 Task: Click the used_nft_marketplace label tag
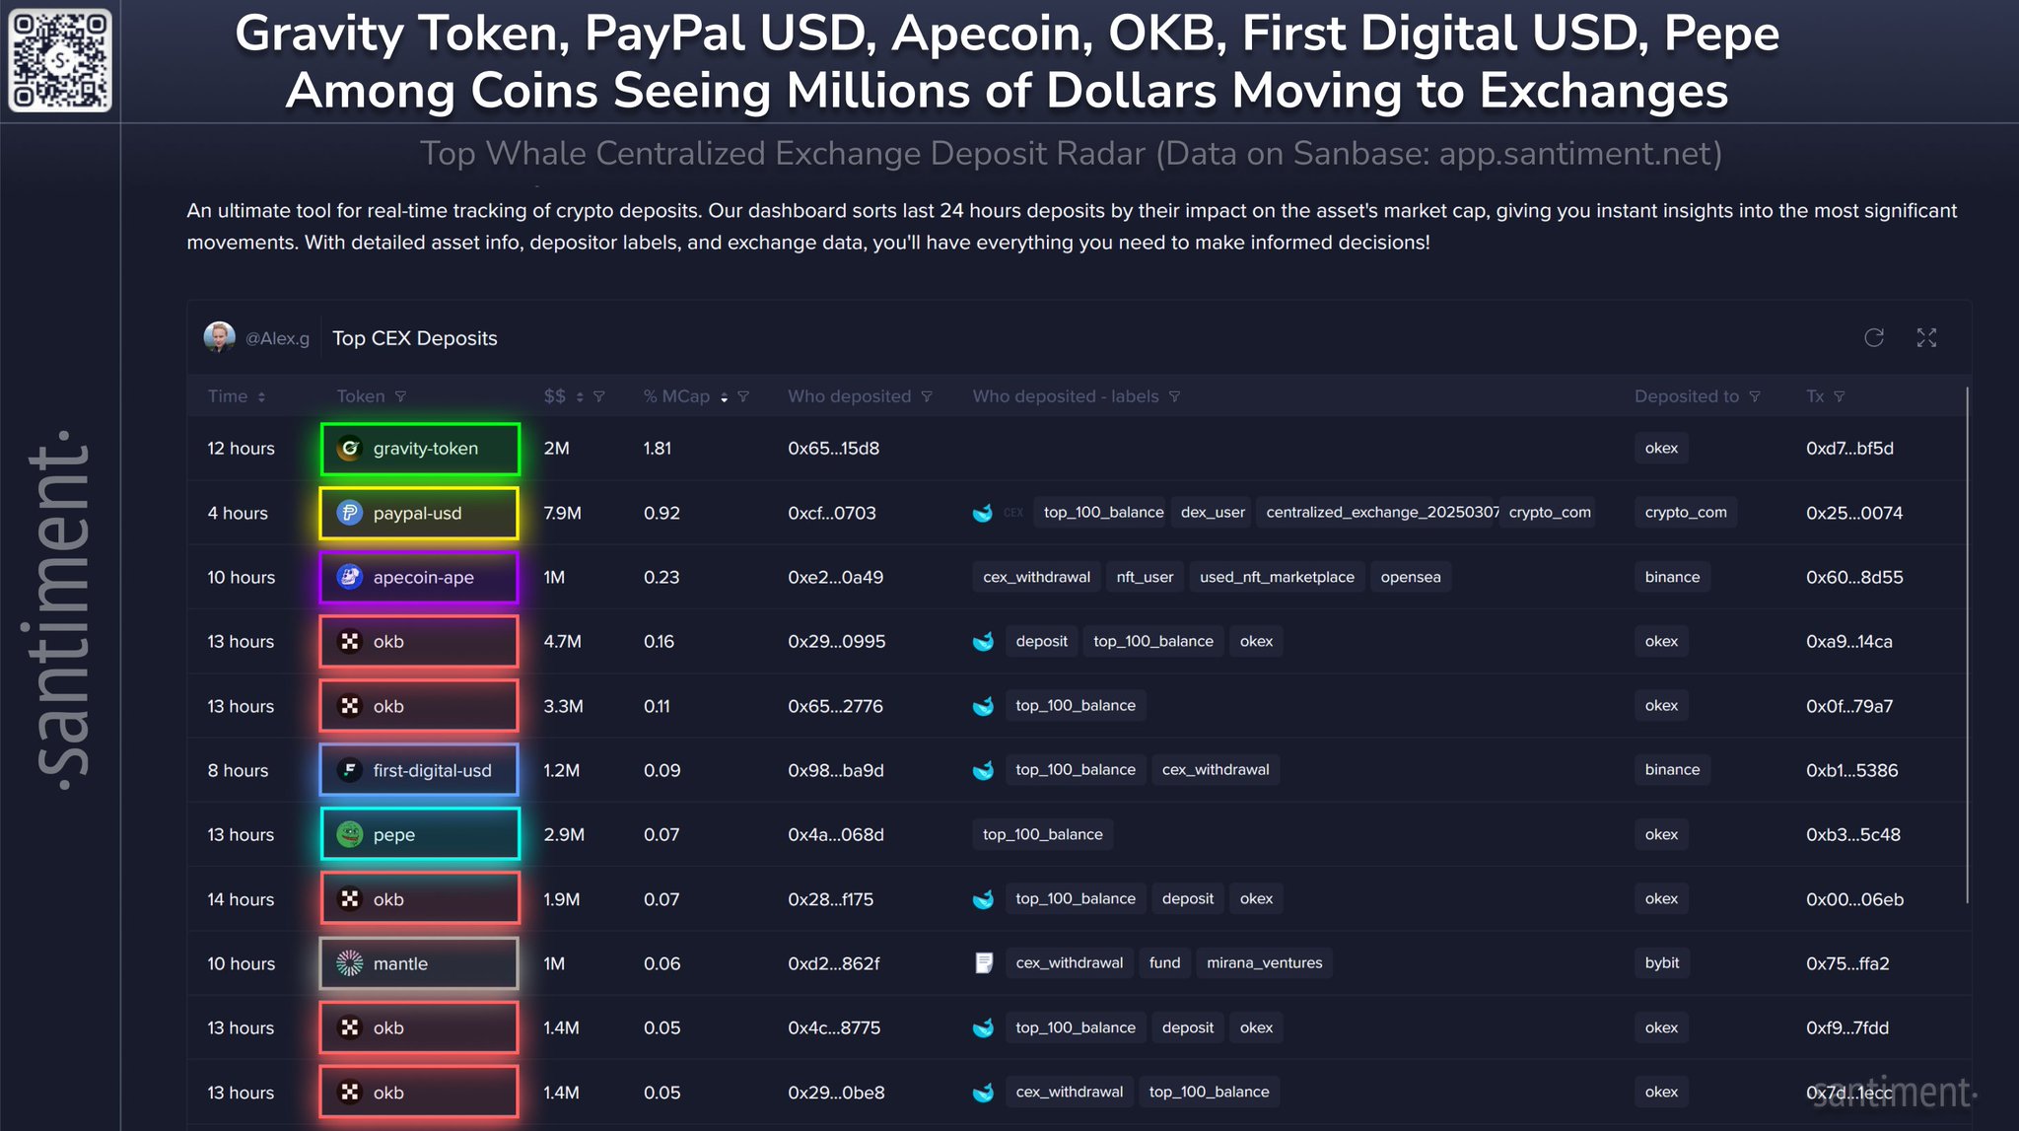coord(1277,577)
